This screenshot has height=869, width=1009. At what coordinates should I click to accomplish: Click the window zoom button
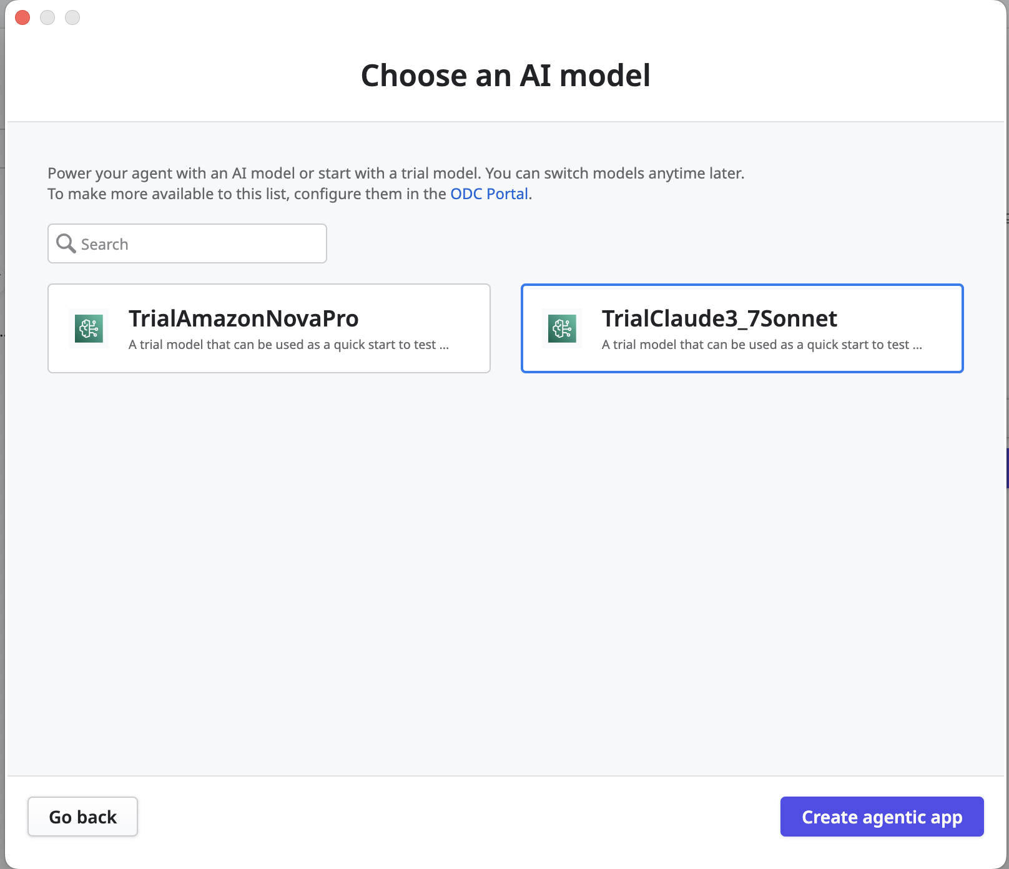(72, 17)
